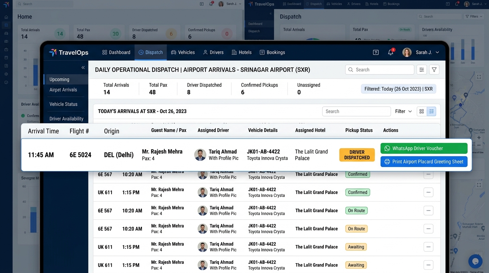The height and width of the screenshot is (273, 489).
Task: Click Sarah J. avatar in the front window
Action: pos(407,52)
